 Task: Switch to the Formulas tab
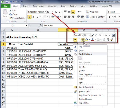52,6
